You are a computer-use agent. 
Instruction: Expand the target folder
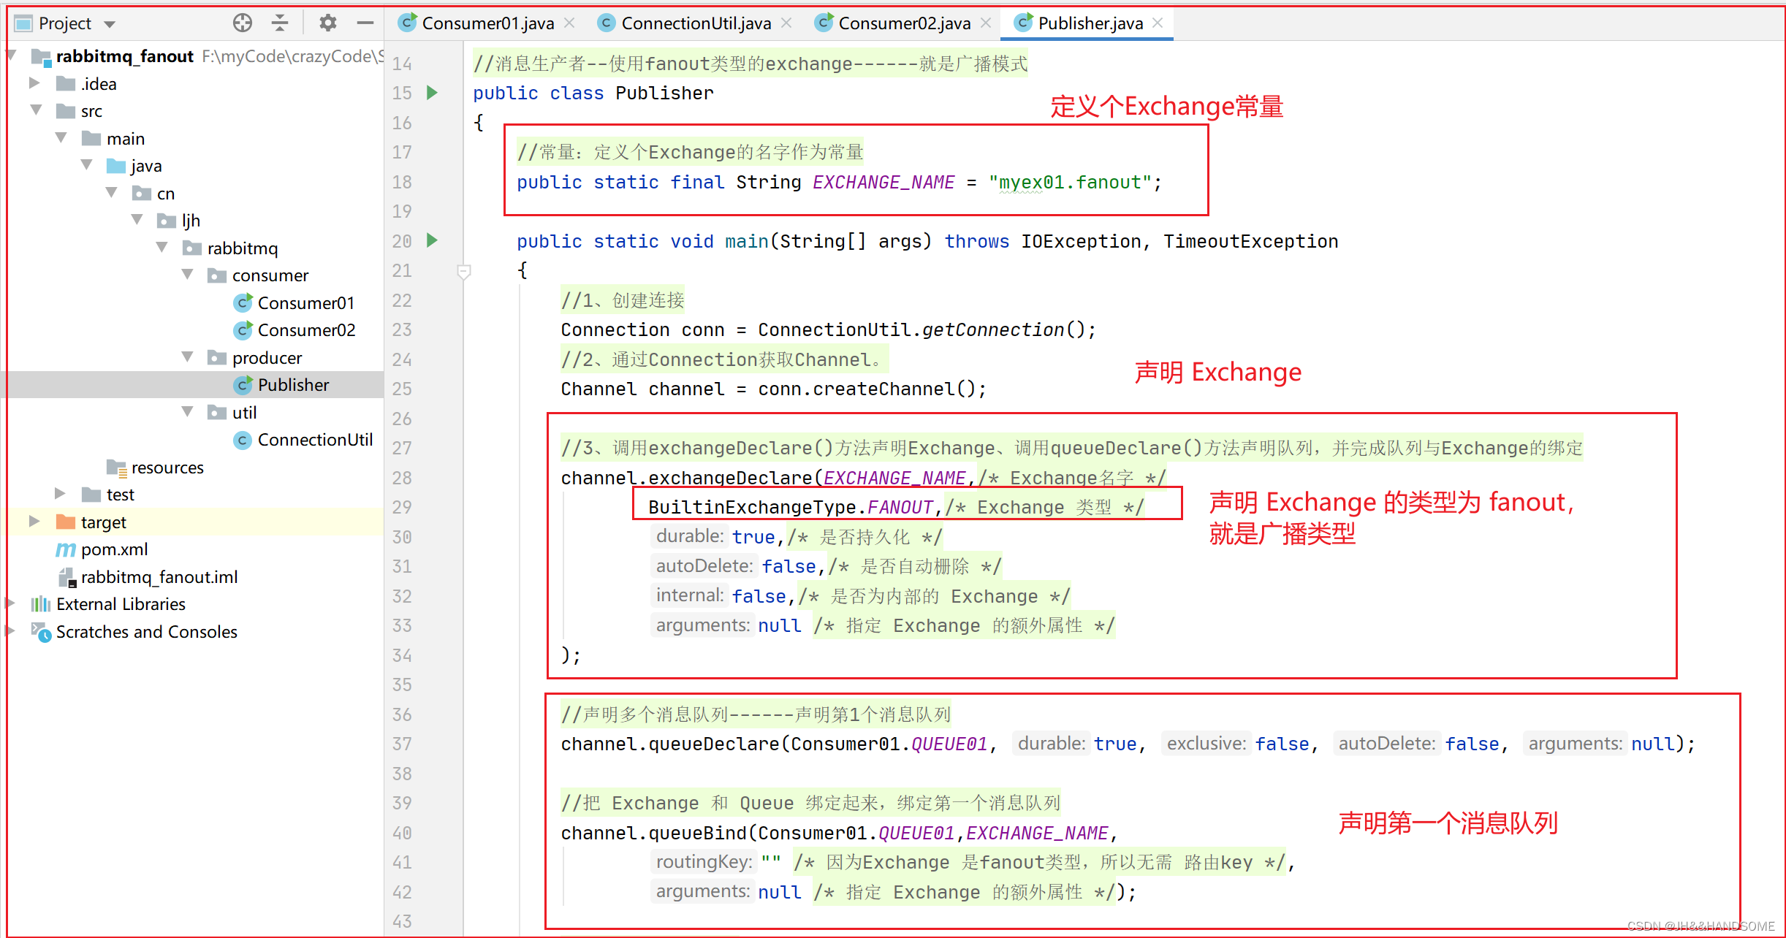point(34,522)
